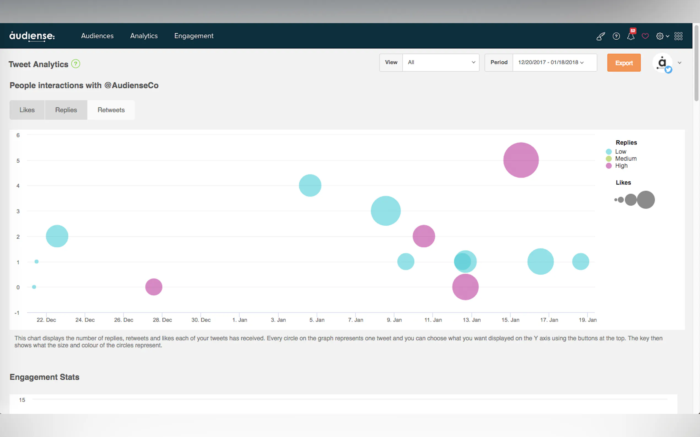Open notifications bell with red badge
The image size is (700, 437).
pyautogui.click(x=631, y=36)
